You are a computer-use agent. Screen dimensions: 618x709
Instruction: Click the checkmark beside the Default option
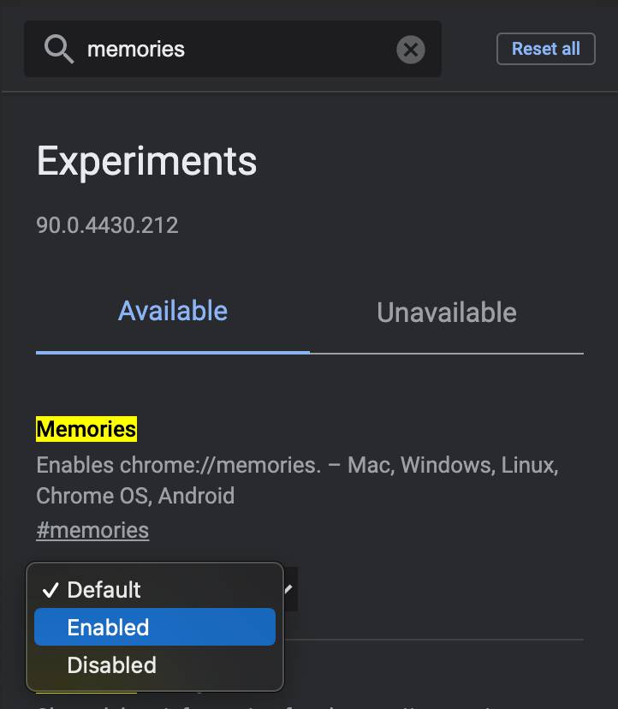tap(51, 590)
